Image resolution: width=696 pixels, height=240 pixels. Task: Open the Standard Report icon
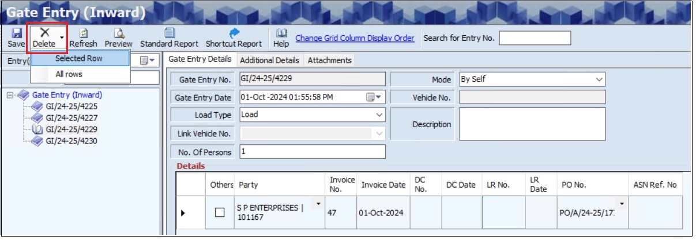coord(169,34)
